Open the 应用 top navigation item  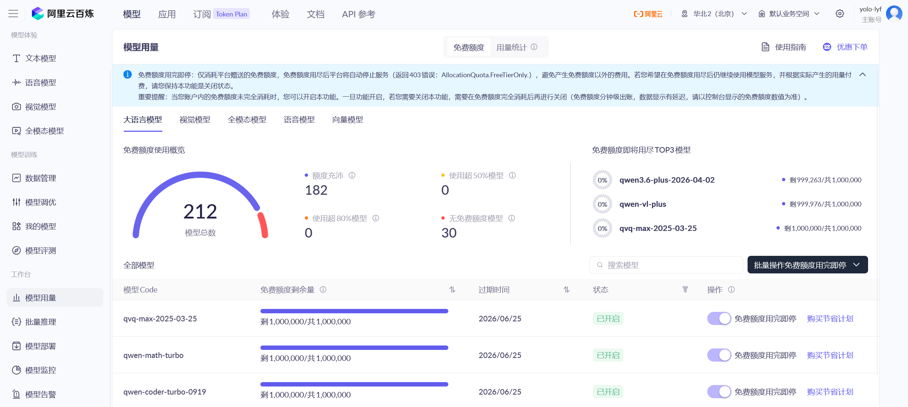coord(167,14)
